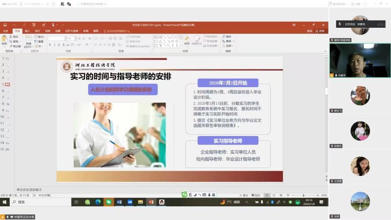Open the File (文件) menu
The width and height of the screenshot is (391, 220).
click(6, 31)
